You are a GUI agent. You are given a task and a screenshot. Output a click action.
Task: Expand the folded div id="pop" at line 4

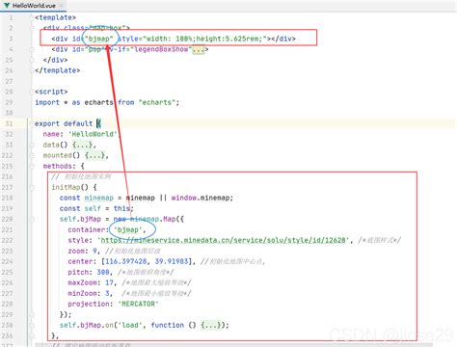pyautogui.click(x=32, y=49)
